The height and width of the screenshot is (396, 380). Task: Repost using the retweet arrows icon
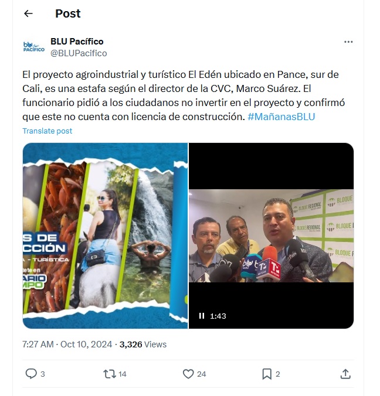(110, 374)
